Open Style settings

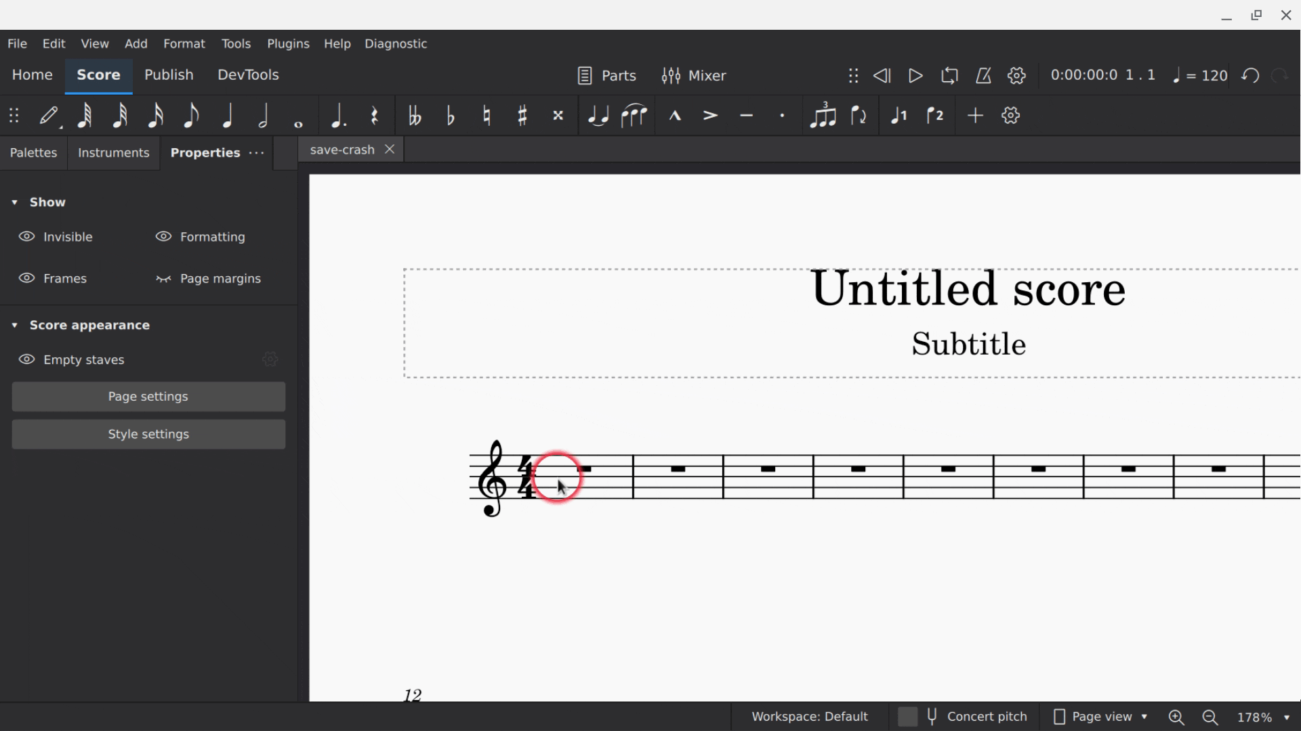148,434
